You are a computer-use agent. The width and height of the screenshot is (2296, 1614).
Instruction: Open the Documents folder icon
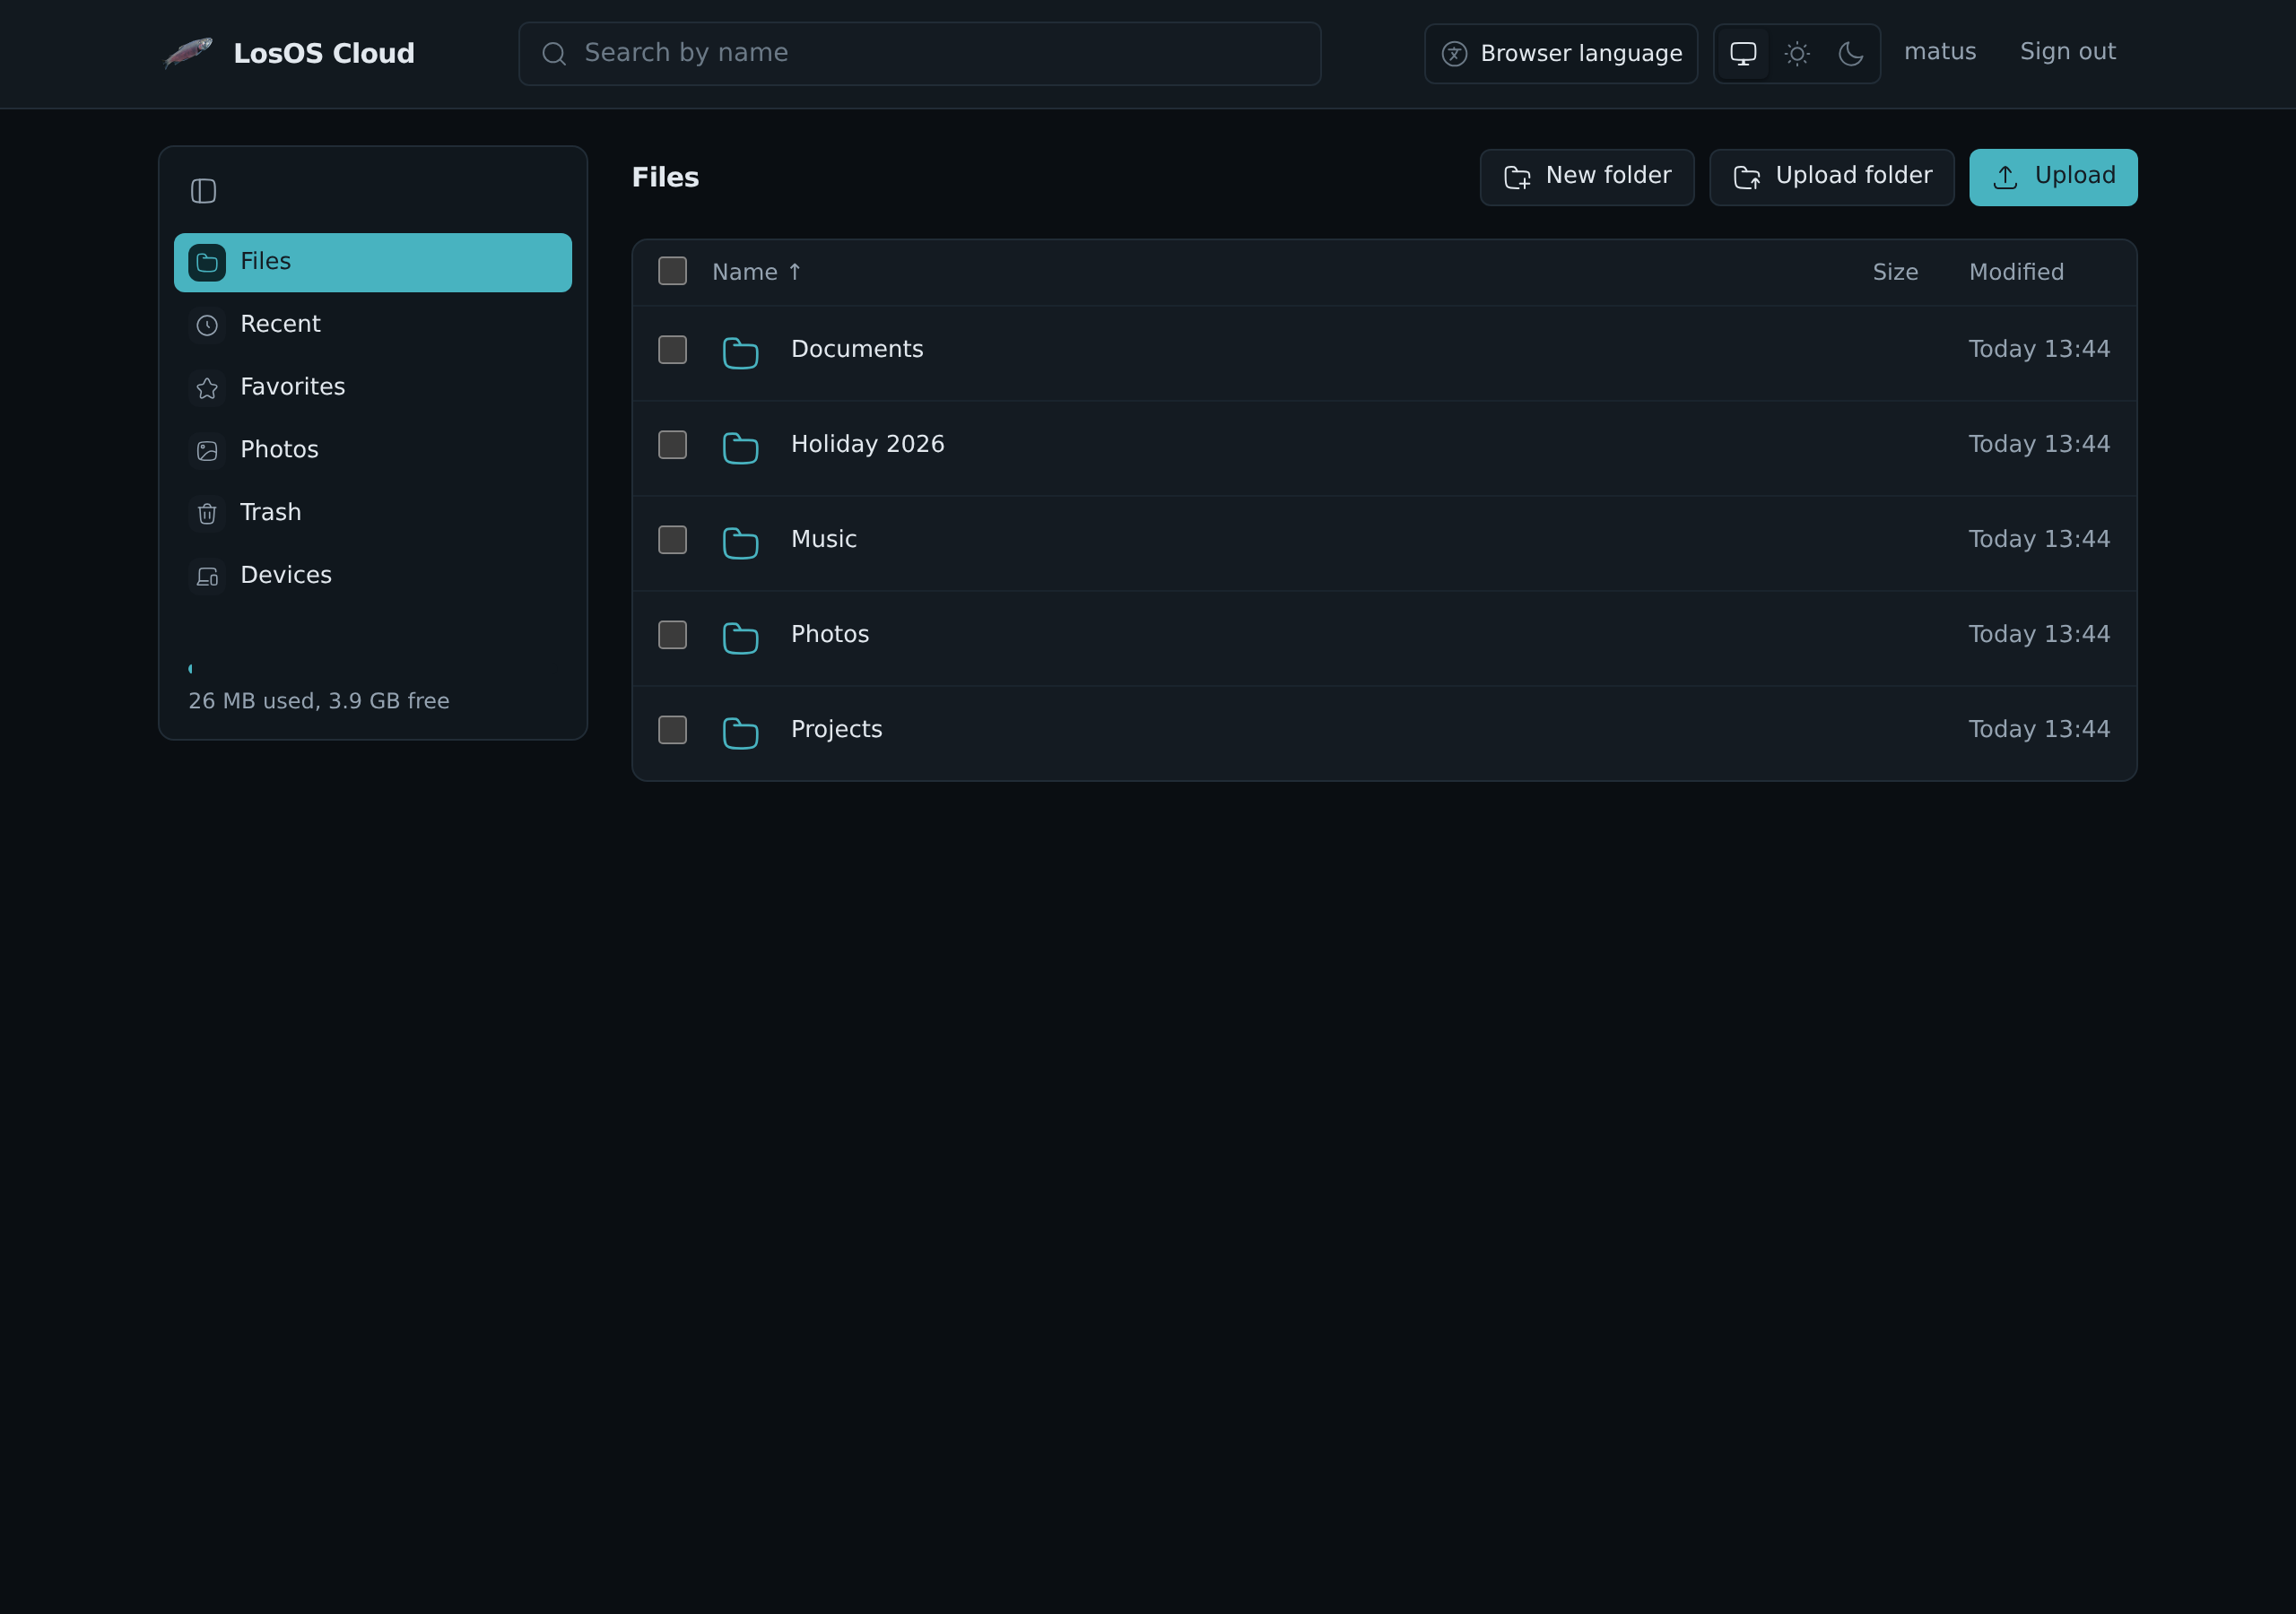(740, 352)
